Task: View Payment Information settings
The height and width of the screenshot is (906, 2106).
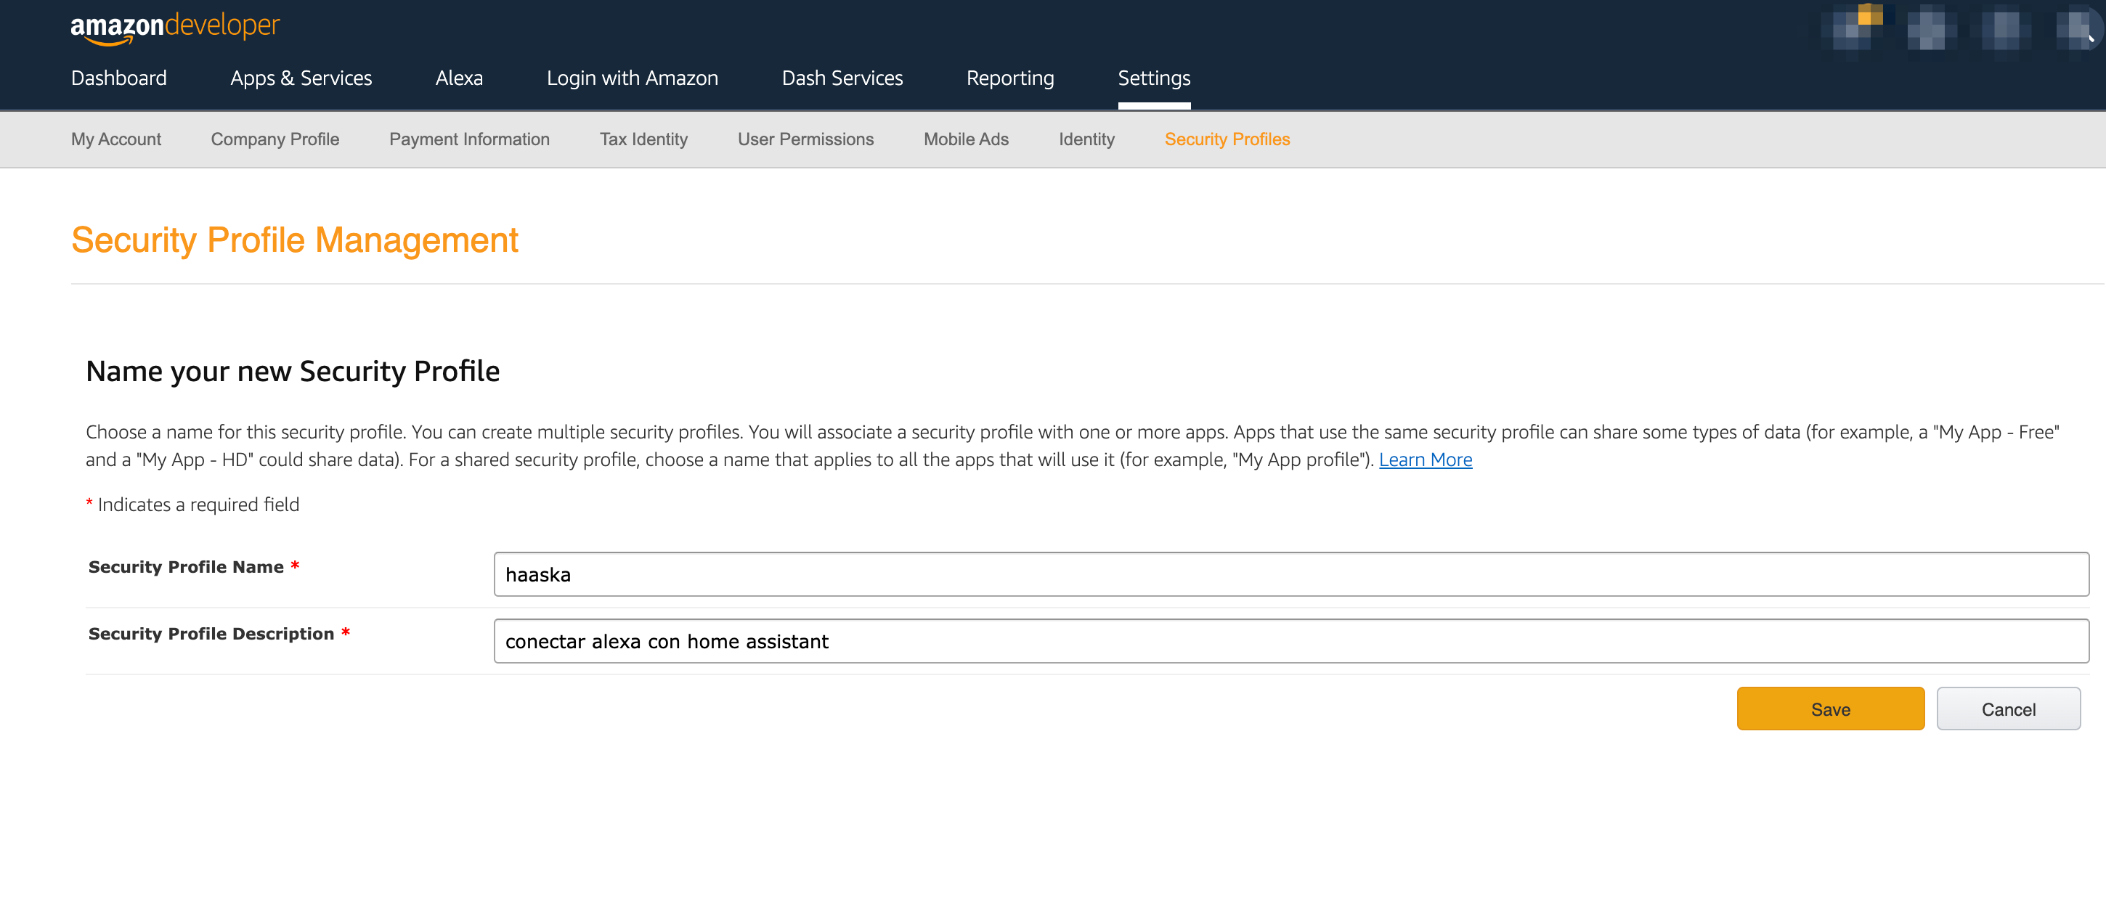Action: [x=469, y=139]
